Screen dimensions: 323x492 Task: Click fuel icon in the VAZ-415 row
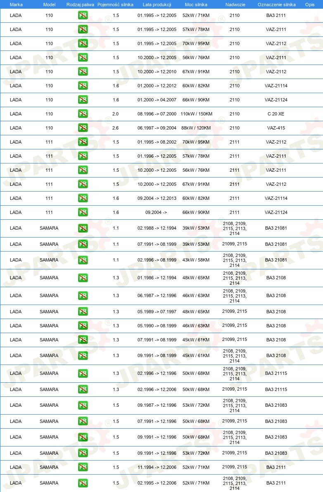83,128
